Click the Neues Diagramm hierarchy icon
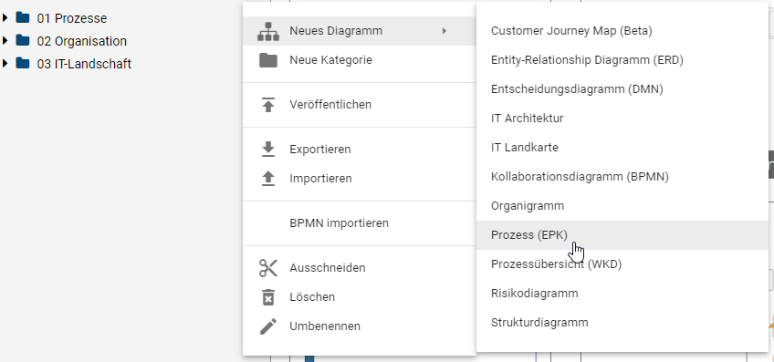Viewport: 774px width, 362px height. (268, 31)
